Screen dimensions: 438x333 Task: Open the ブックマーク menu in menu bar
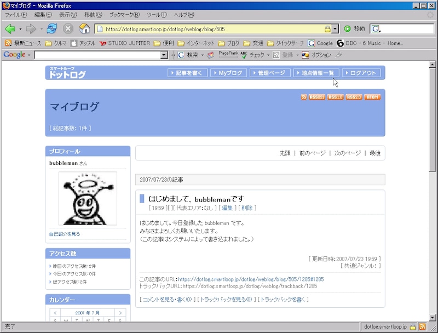click(x=124, y=15)
